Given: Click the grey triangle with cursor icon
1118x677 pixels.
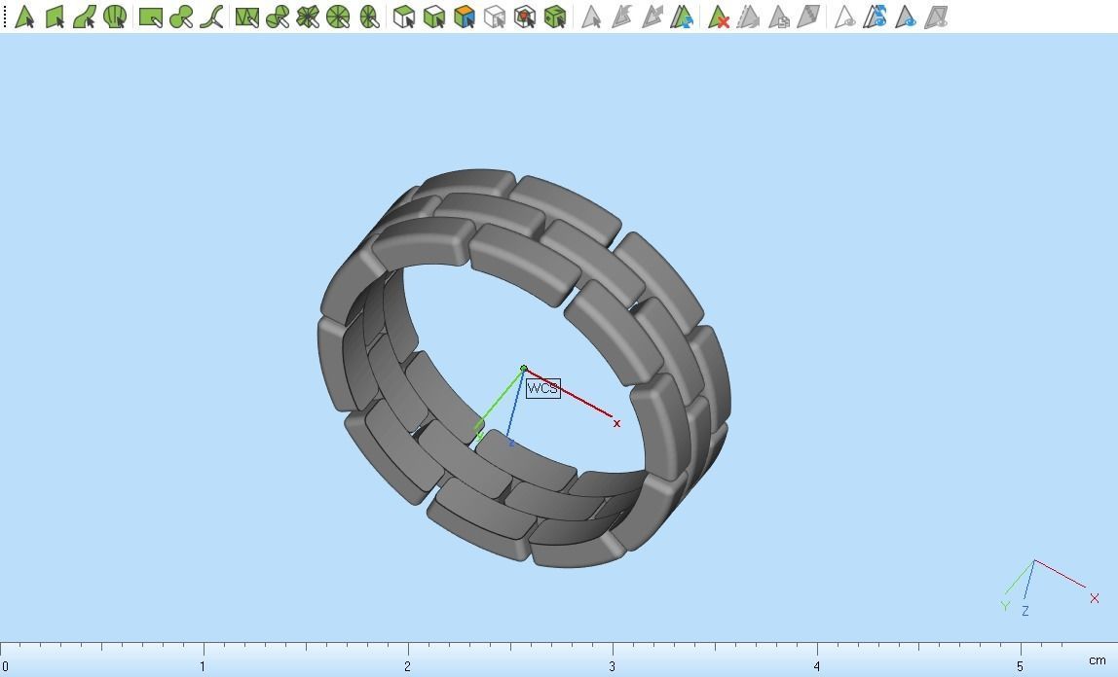Looking at the screenshot, I should [590, 17].
